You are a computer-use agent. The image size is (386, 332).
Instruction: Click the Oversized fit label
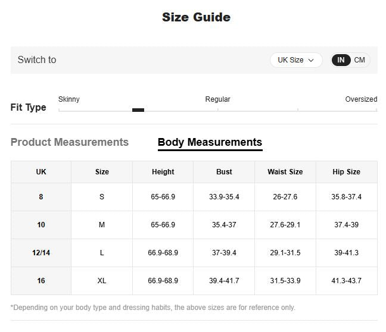[361, 99]
